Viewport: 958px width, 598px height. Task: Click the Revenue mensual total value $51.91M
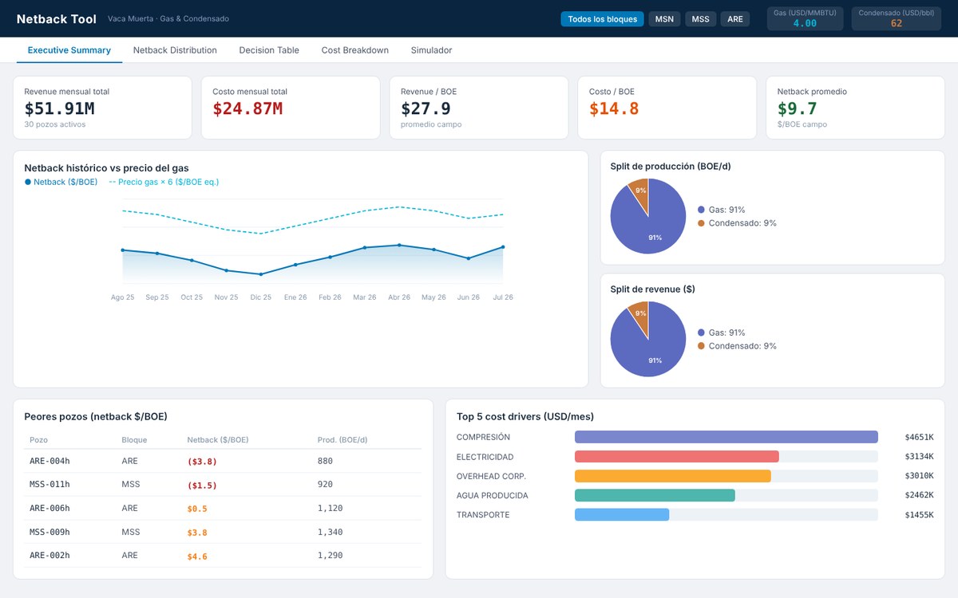[59, 108]
